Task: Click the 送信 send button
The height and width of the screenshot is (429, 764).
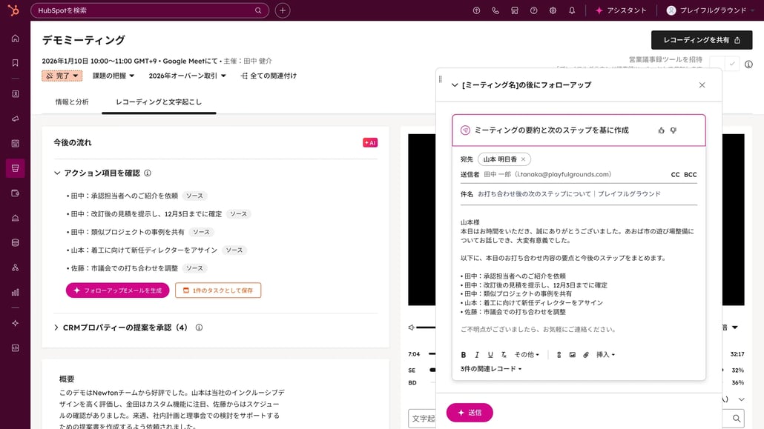Action: pyautogui.click(x=470, y=413)
